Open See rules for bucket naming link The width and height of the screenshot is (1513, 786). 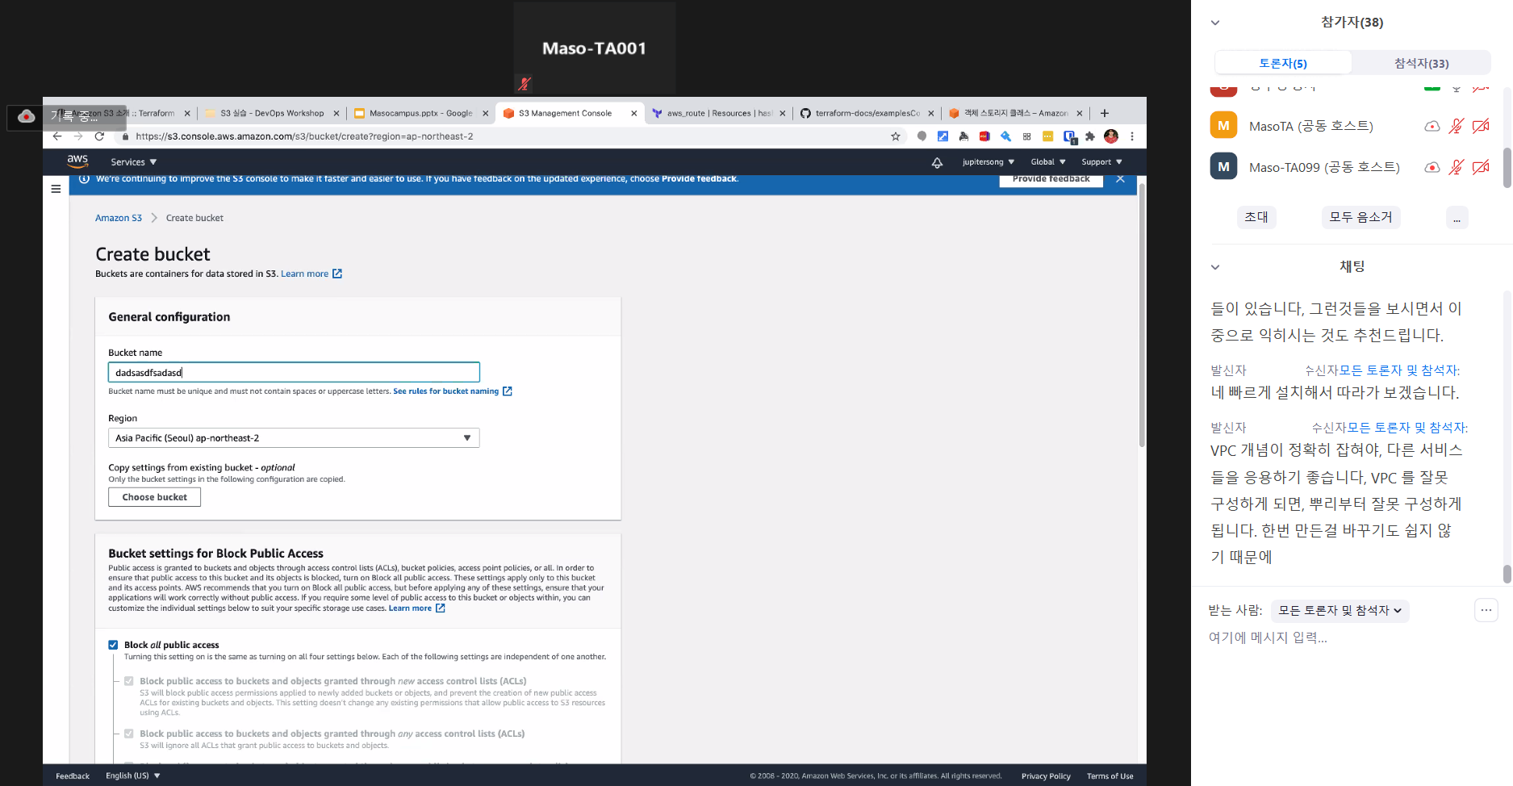[445, 391]
